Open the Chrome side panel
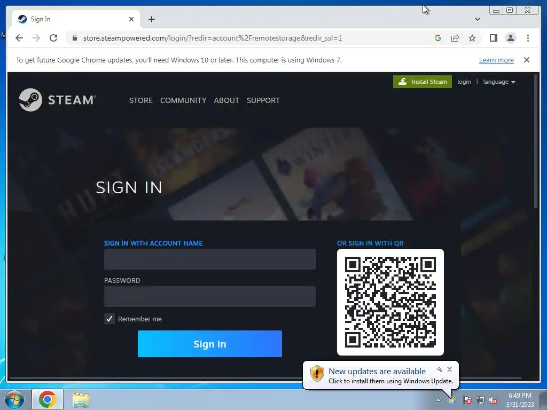The width and height of the screenshot is (547, 410). click(493, 38)
